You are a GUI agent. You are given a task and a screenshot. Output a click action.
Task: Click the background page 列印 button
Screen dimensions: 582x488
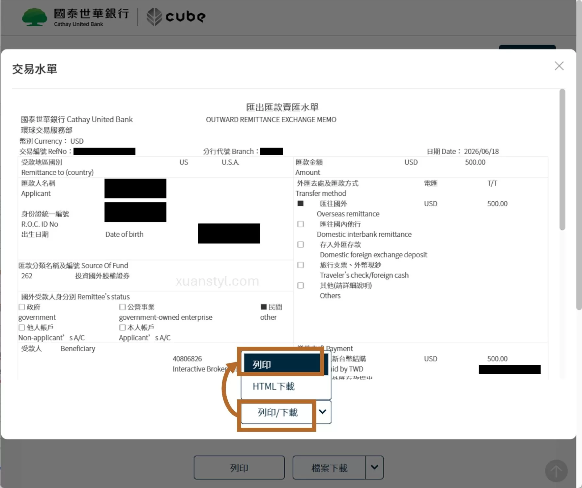coord(239,468)
